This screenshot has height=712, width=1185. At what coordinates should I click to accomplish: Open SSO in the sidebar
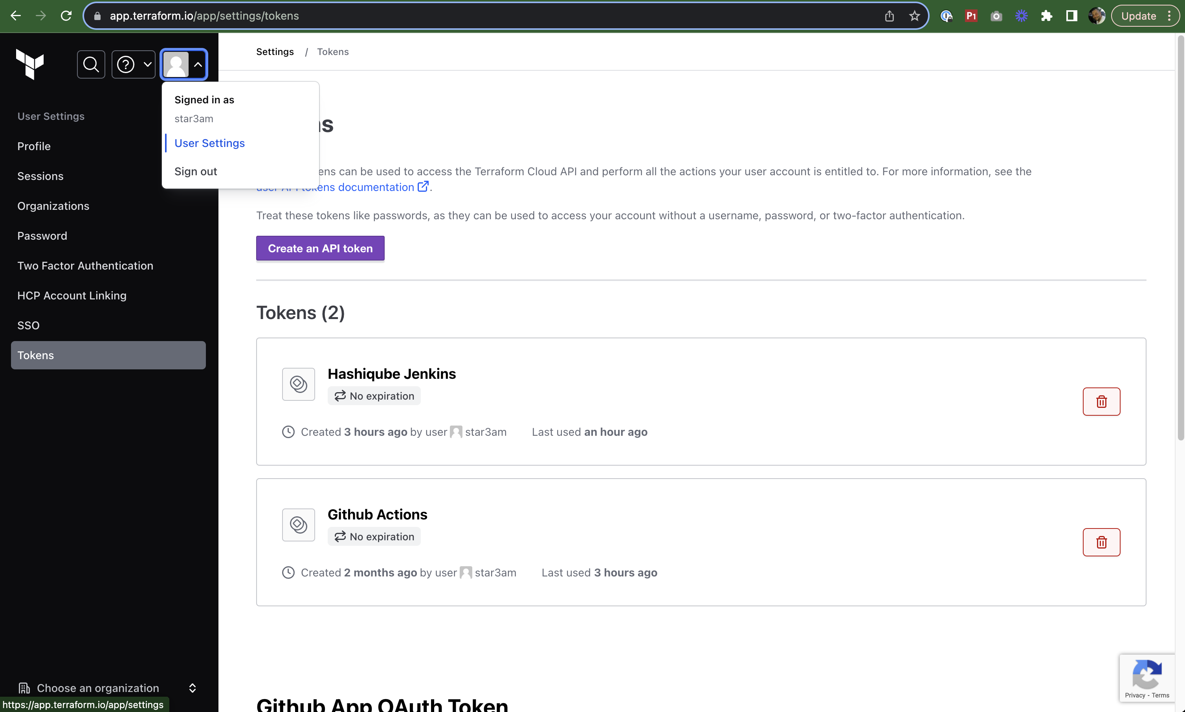(28, 325)
